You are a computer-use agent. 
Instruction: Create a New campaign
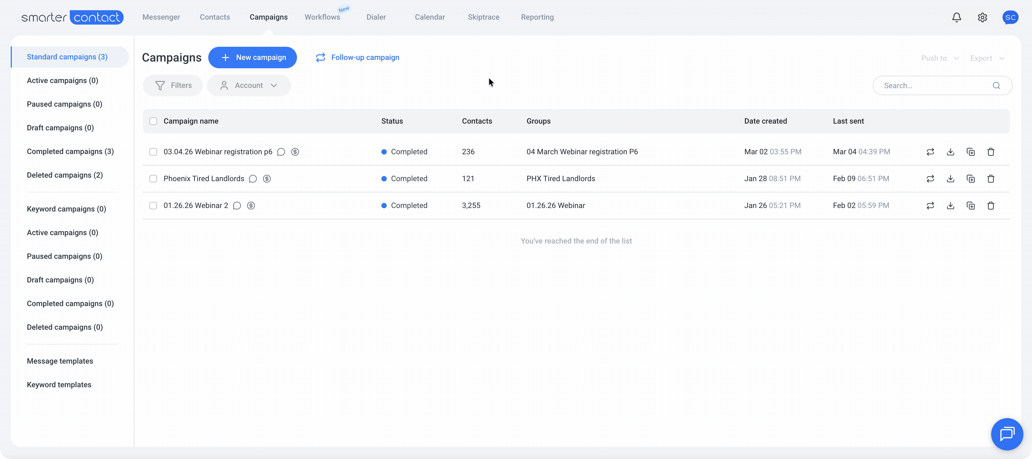[x=253, y=57]
